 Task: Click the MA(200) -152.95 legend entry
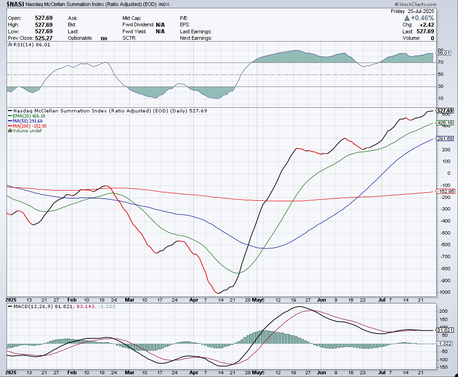27,126
